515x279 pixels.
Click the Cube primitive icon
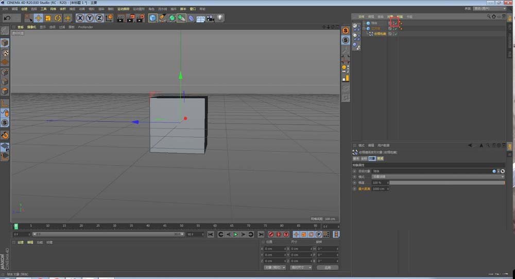point(153,18)
